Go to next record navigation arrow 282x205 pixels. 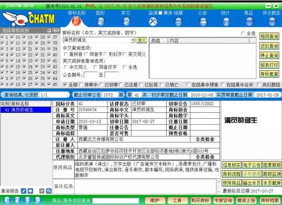(27, 200)
